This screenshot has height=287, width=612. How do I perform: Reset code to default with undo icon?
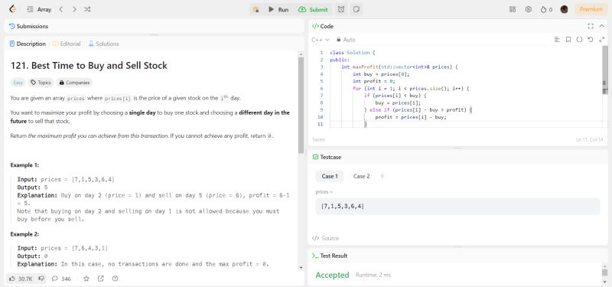click(x=591, y=40)
